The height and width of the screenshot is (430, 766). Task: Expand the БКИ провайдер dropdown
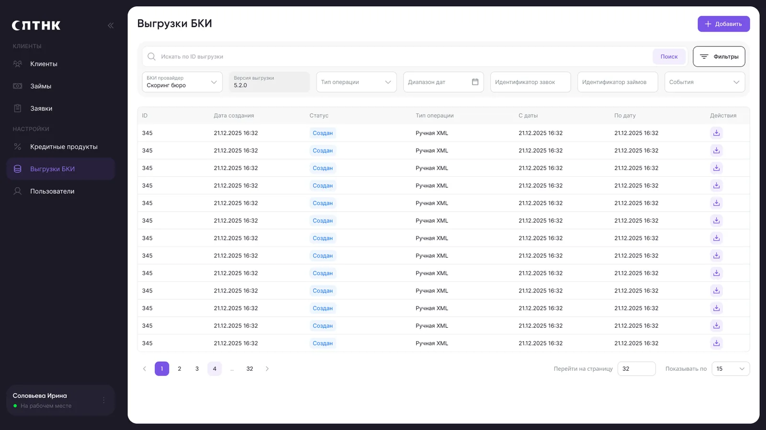tap(182, 82)
